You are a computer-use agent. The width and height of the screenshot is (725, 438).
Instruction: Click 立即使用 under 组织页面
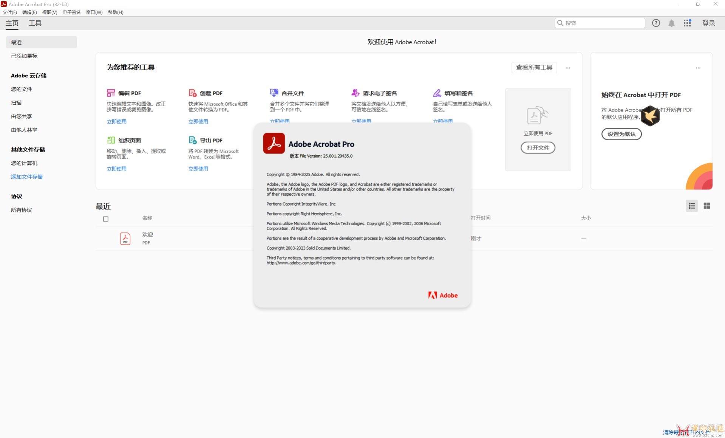(117, 169)
